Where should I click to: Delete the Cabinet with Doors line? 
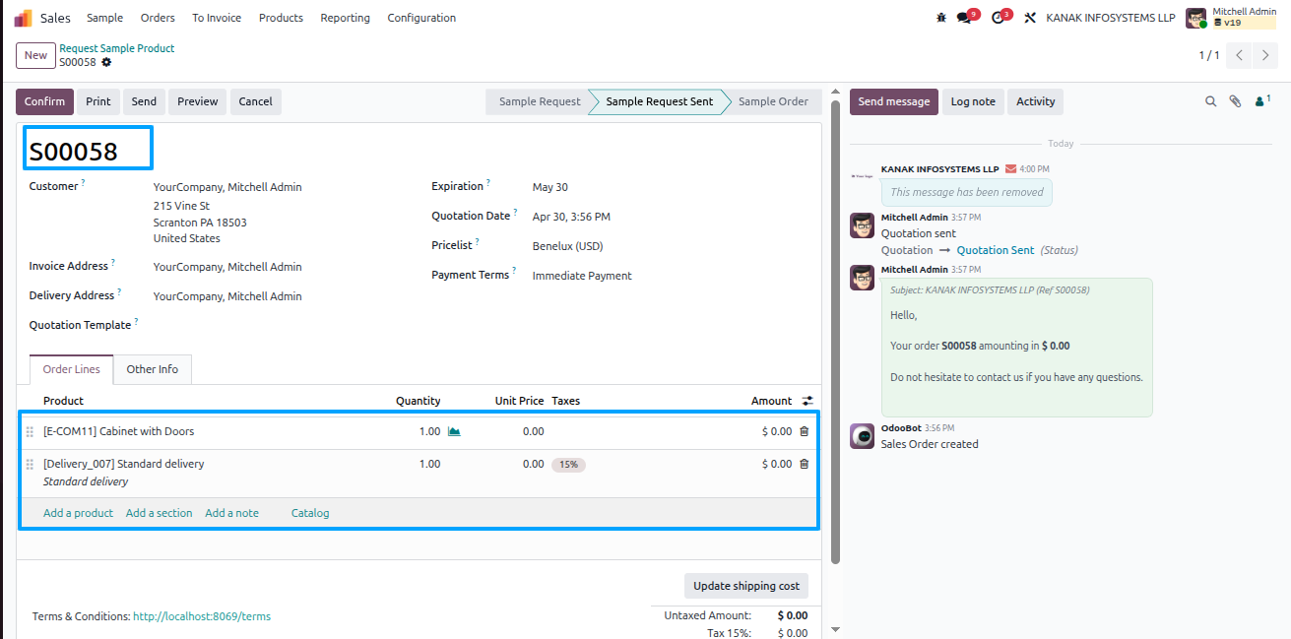804,431
